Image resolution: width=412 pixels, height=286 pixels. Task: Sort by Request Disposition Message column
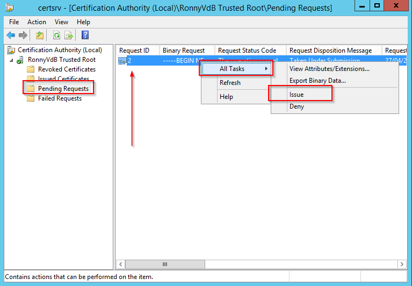330,51
